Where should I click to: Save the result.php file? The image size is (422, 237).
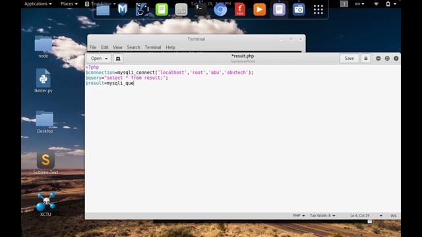(349, 59)
